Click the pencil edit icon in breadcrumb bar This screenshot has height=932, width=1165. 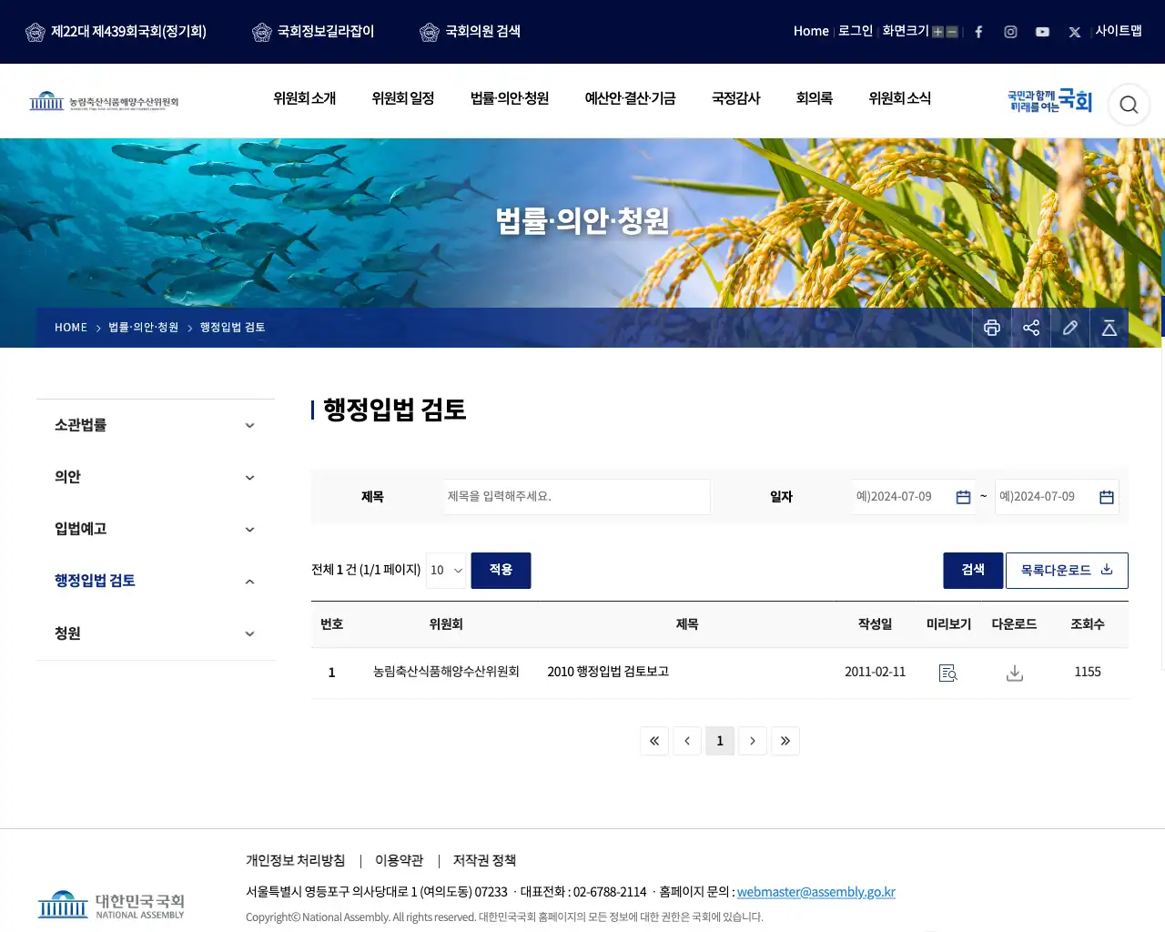point(1070,328)
